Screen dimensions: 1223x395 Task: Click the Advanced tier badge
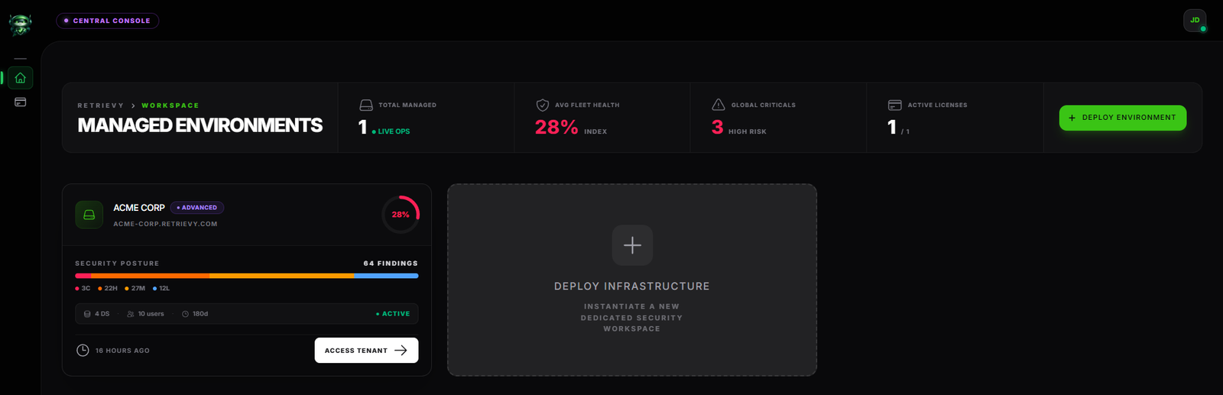coord(197,207)
